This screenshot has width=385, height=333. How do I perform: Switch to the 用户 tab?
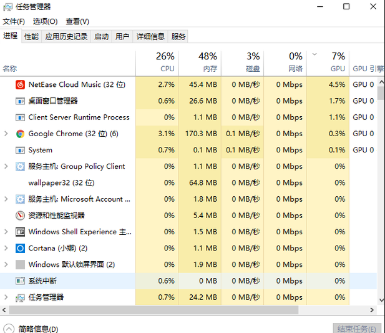pos(122,37)
